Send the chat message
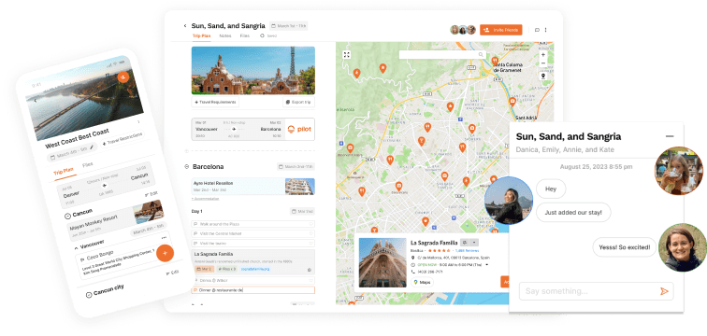707x336 pixels. 664,291
